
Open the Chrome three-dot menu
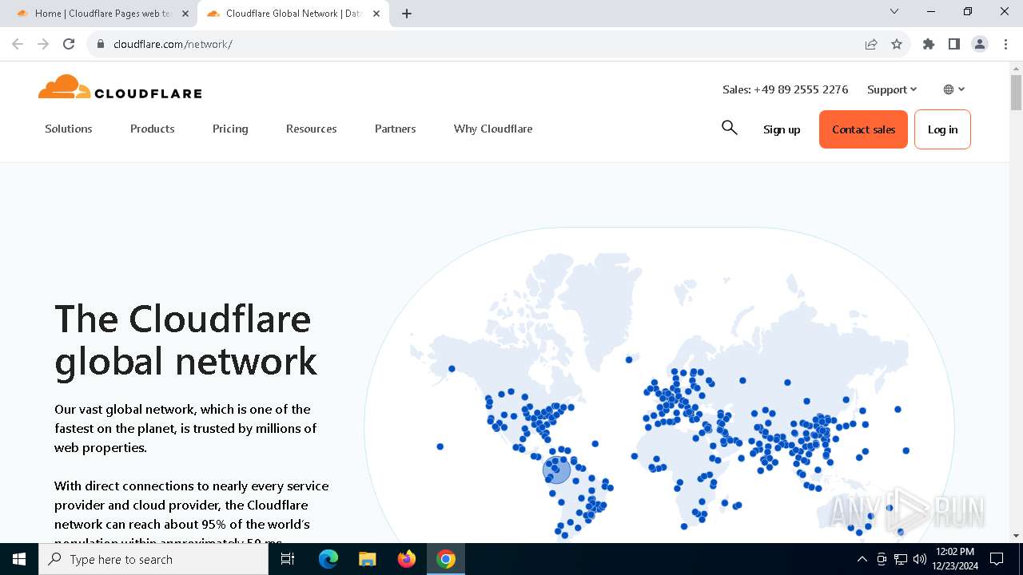coord(1005,44)
